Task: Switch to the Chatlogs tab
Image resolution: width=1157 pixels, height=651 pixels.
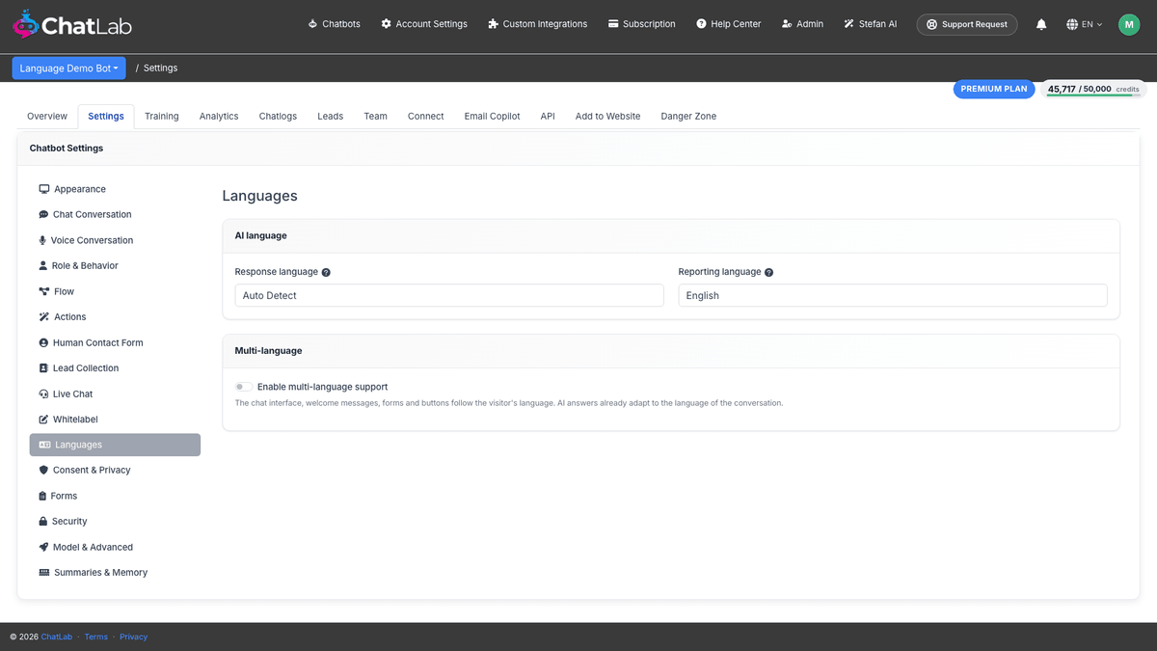Action: pyautogui.click(x=278, y=116)
